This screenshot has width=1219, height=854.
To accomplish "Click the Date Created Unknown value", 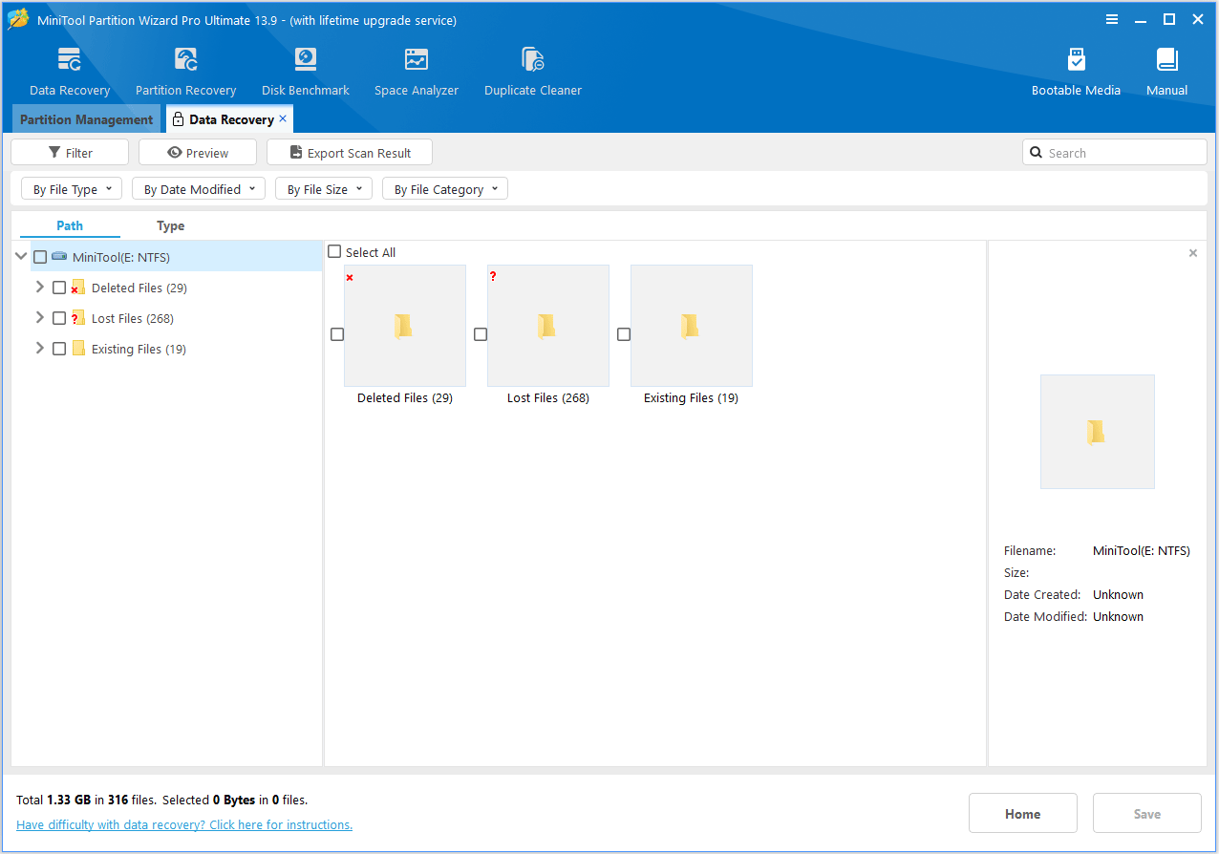I will pyautogui.click(x=1119, y=594).
